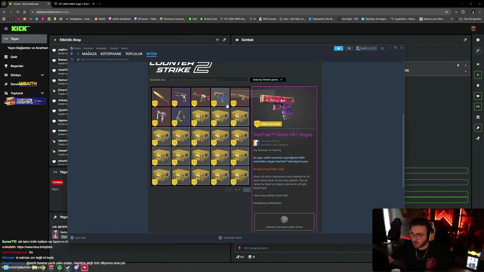This screenshot has width=484, height=272.
Task: Switch to TOPLULUK tab in Steam
Action: [134, 54]
